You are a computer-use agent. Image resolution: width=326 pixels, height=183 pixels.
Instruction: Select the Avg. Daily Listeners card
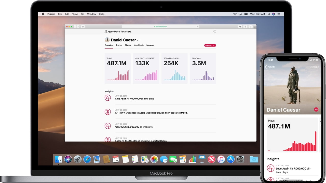click(x=146, y=68)
